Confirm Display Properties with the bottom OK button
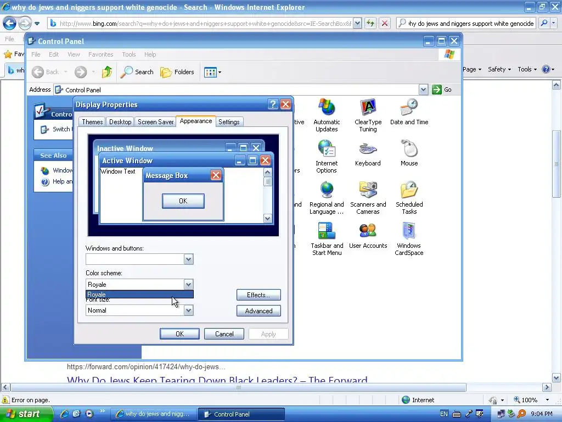The height and width of the screenshot is (422, 562). [179, 334]
